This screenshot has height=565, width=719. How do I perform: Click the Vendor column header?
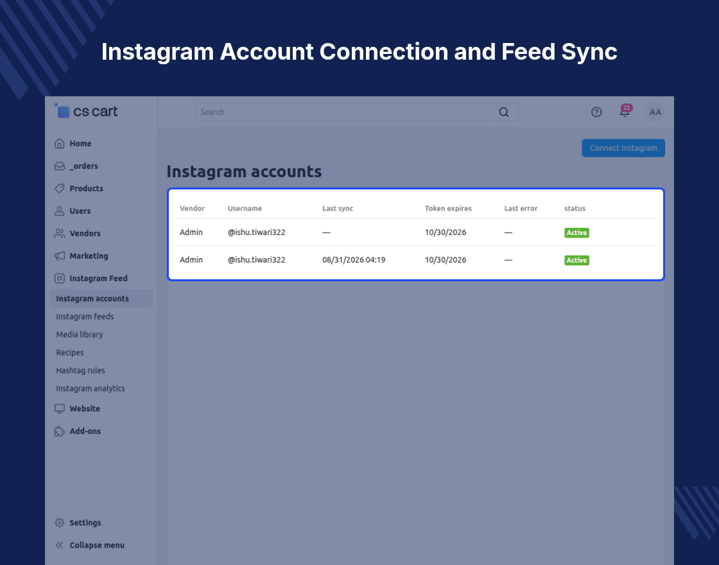[192, 208]
